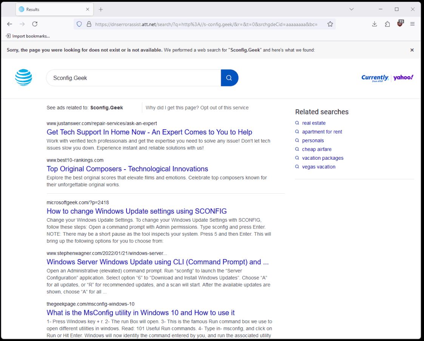
Task: Search related term personals
Action: pyautogui.click(x=313, y=140)
